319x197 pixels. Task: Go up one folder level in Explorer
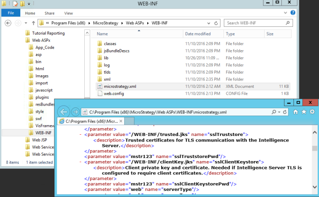point(32,23)
